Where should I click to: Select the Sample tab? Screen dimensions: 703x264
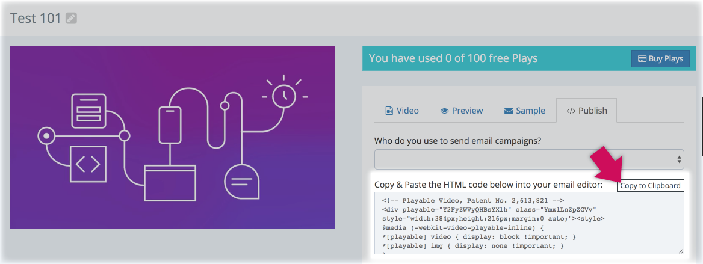click(x=524, y=111)
